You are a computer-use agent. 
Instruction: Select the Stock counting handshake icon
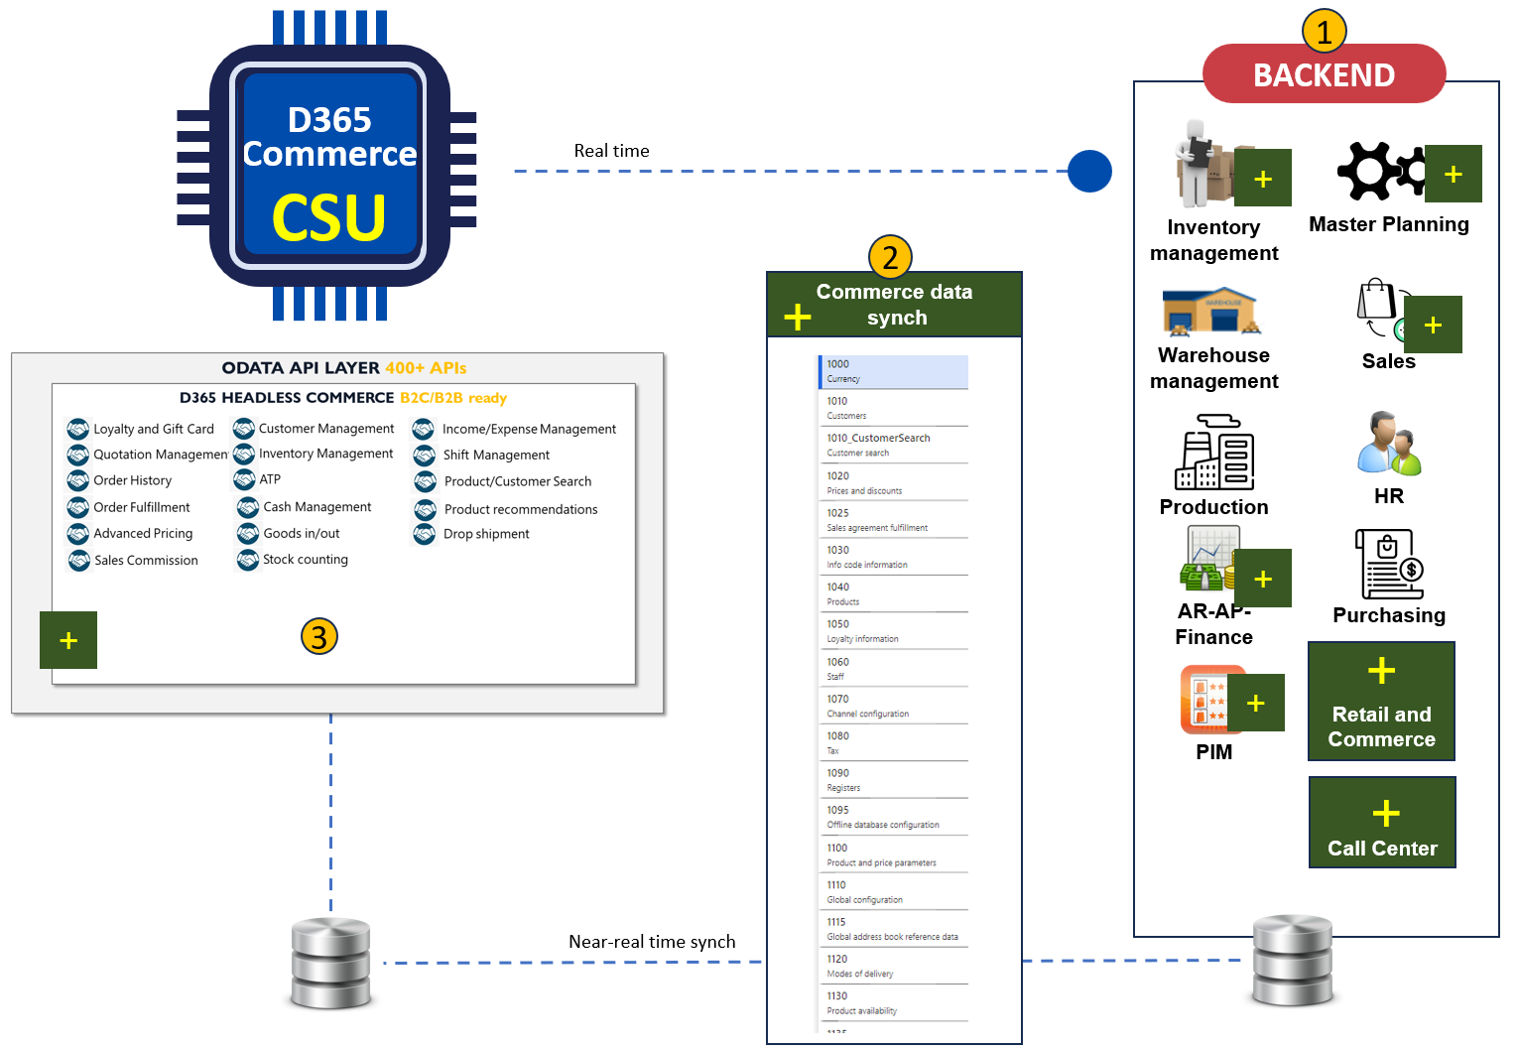coord(248,560)
